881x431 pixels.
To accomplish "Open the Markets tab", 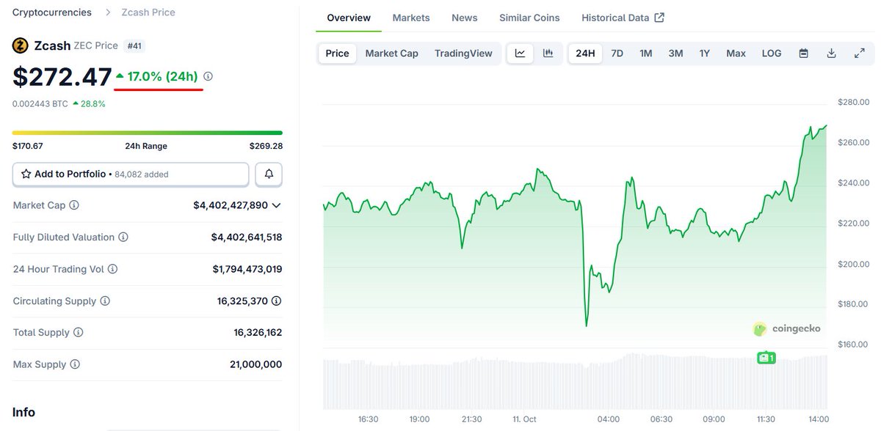I will point(411,18).
